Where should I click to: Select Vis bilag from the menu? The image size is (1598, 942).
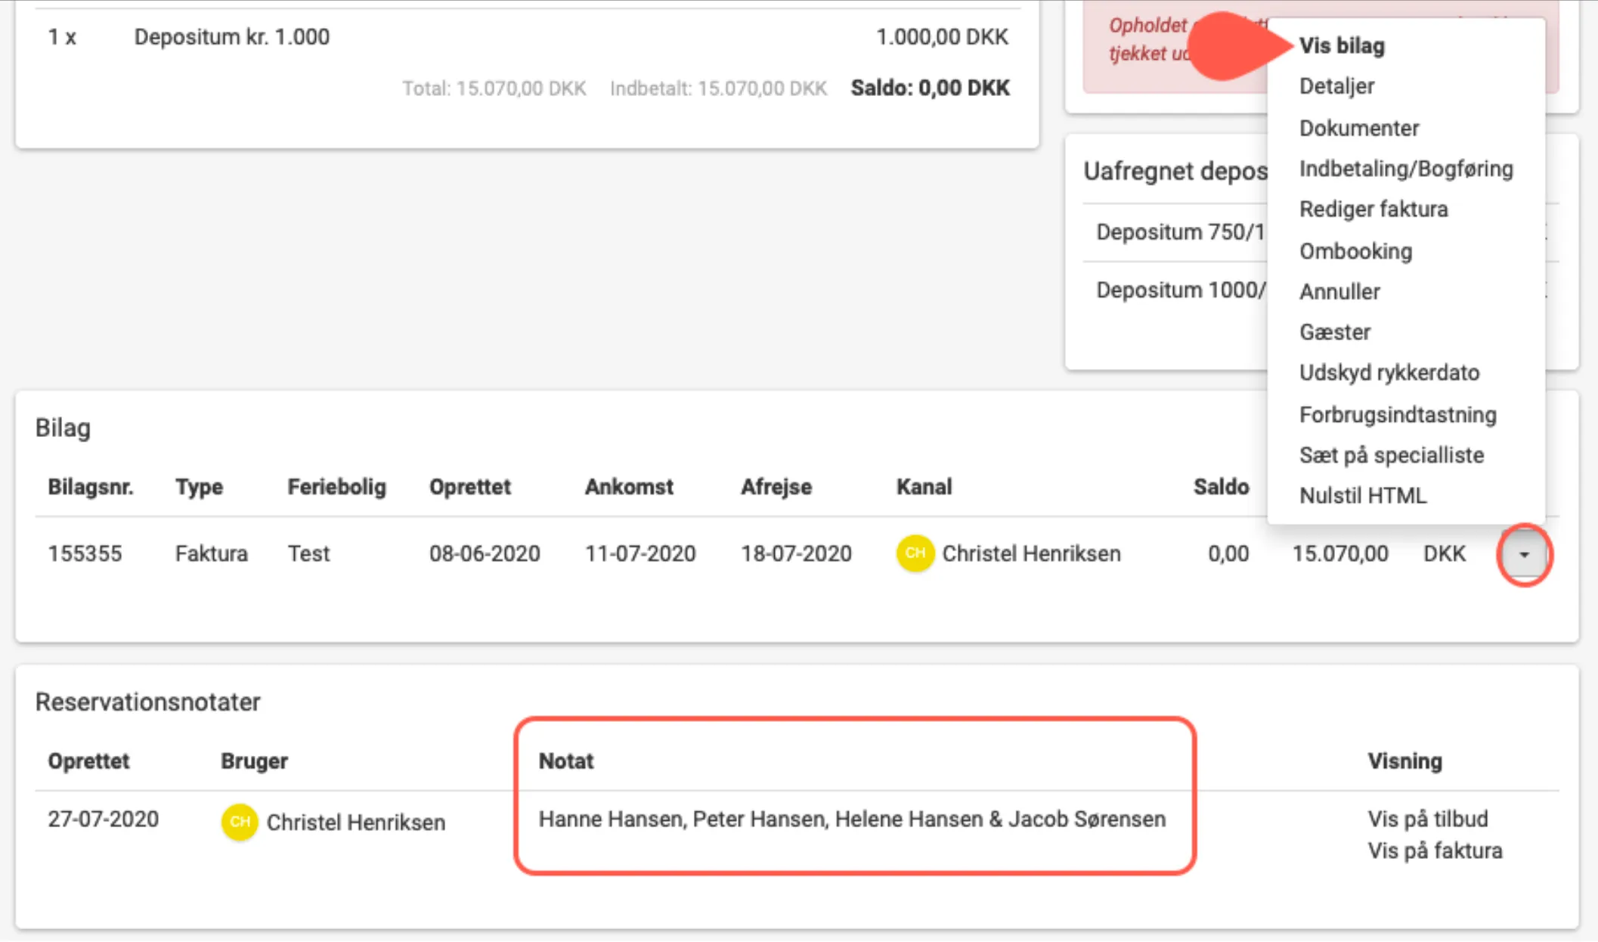1342,45
